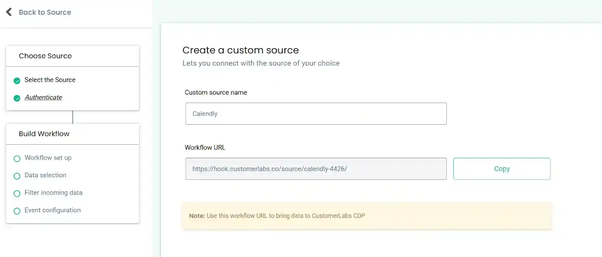Open 'Select the Source' step
Image resolution: width=602 pixels, height=257 pixels.
coord(50,80)
